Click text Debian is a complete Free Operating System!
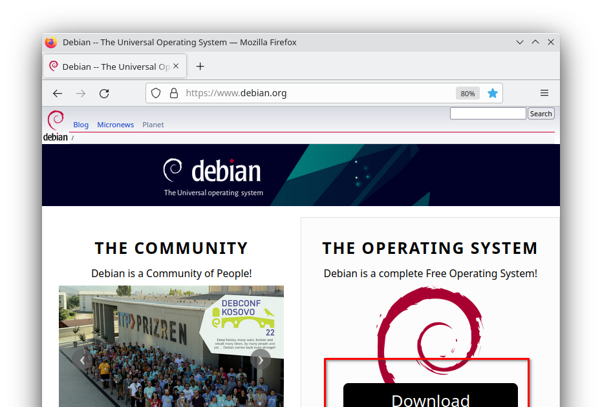602x407 pixels. click(x=431, y=273)
